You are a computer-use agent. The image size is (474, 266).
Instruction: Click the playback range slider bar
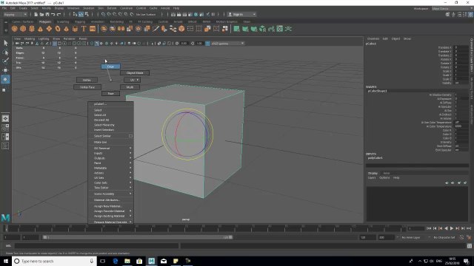pyautogui.click(x=138, y=237)
